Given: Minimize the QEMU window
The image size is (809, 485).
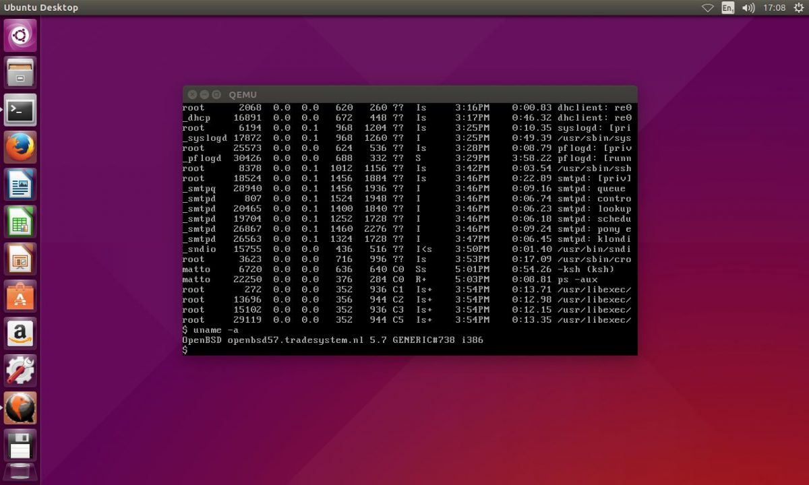Looking at the screenshot, I should [x=204, y=94].
